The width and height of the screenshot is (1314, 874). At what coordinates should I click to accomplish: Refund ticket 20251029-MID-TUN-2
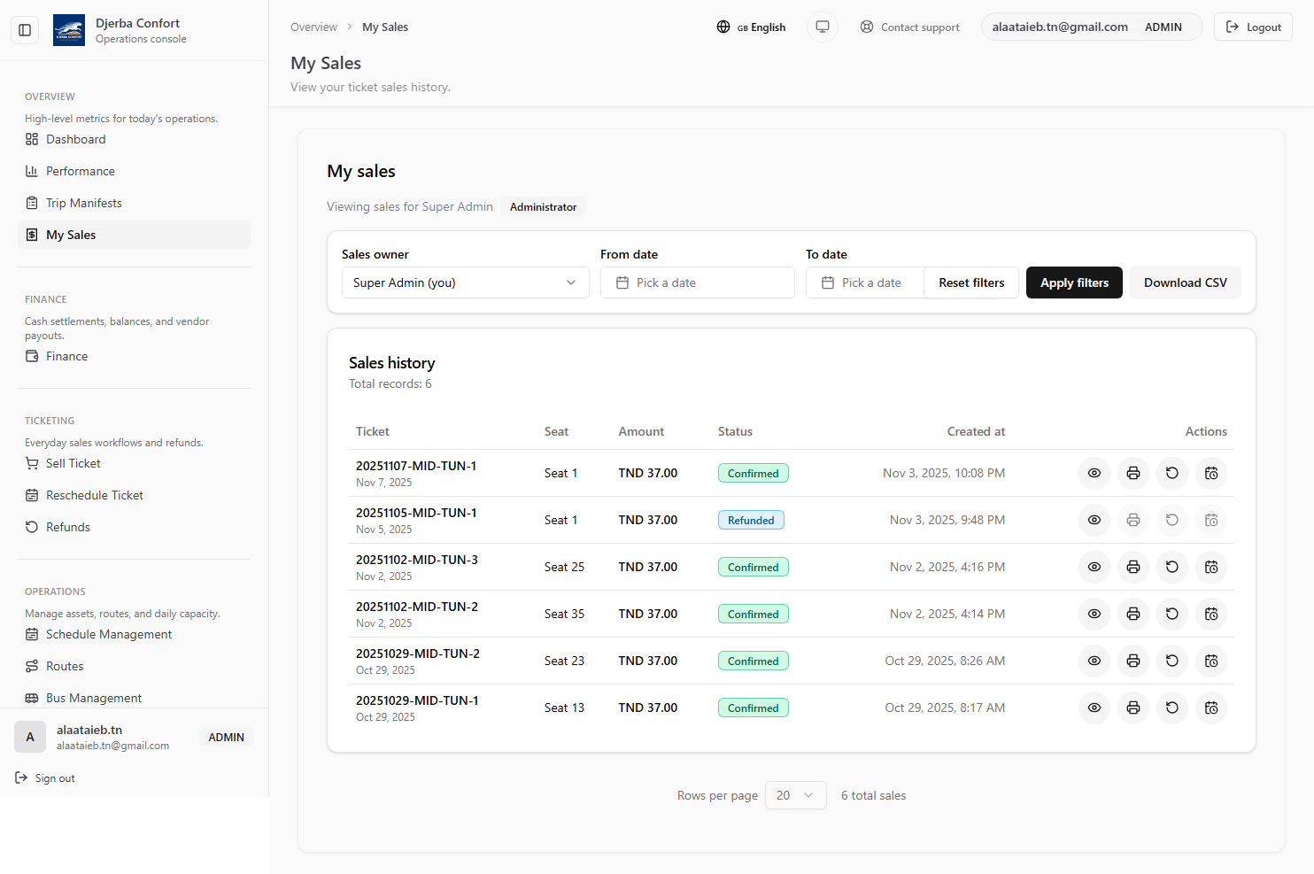point(1172,661)
